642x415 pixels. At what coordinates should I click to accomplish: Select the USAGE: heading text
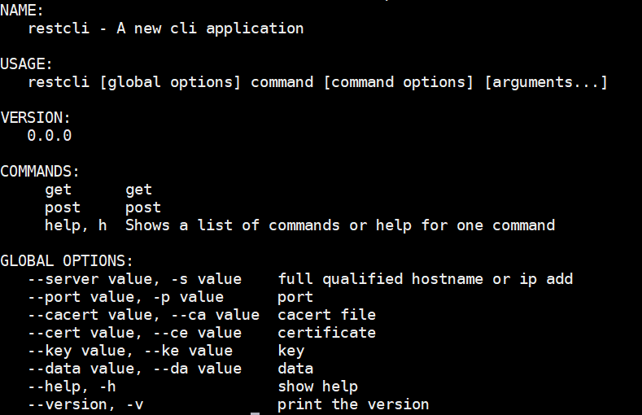tap(26, 64)
